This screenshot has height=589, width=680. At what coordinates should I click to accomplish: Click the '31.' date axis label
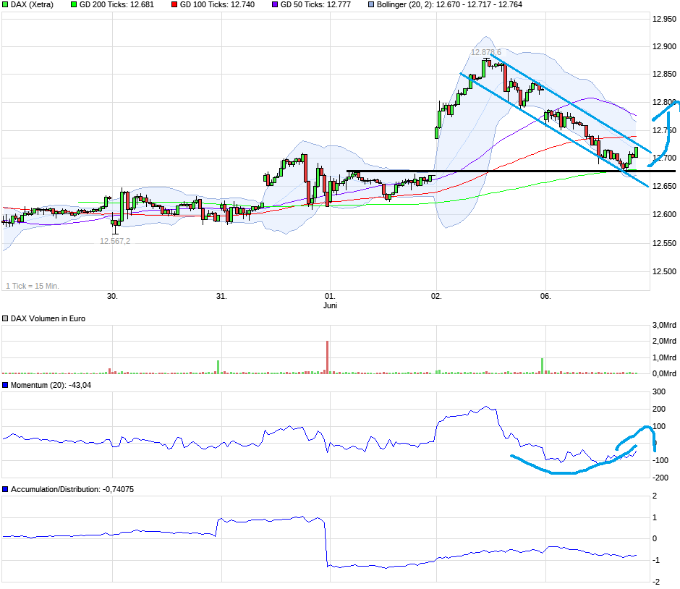[x=221, y=296]
